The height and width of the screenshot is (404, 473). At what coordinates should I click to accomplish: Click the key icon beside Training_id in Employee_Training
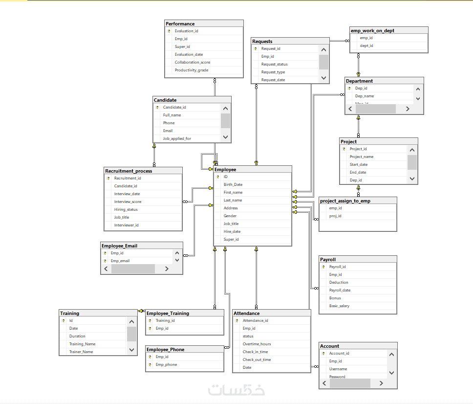click(150, 321)
